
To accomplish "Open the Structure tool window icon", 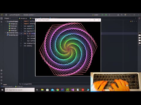I will click(1, 22).
